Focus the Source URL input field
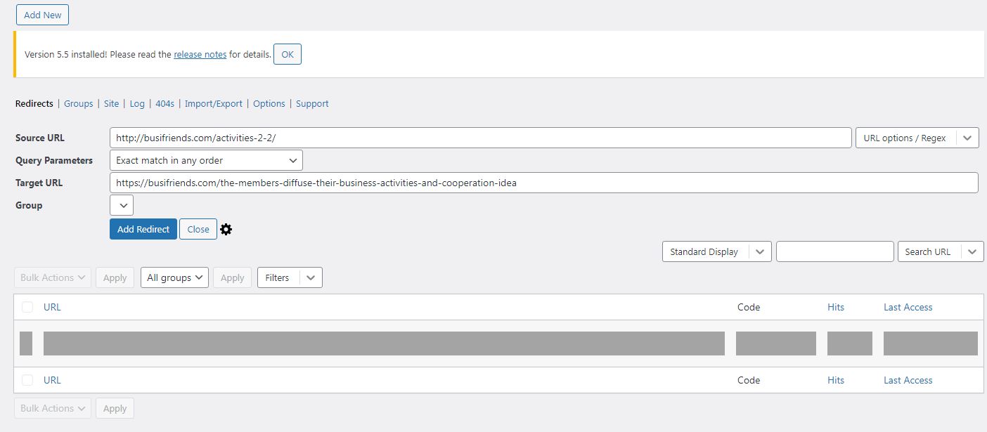 tap(481, 138)
